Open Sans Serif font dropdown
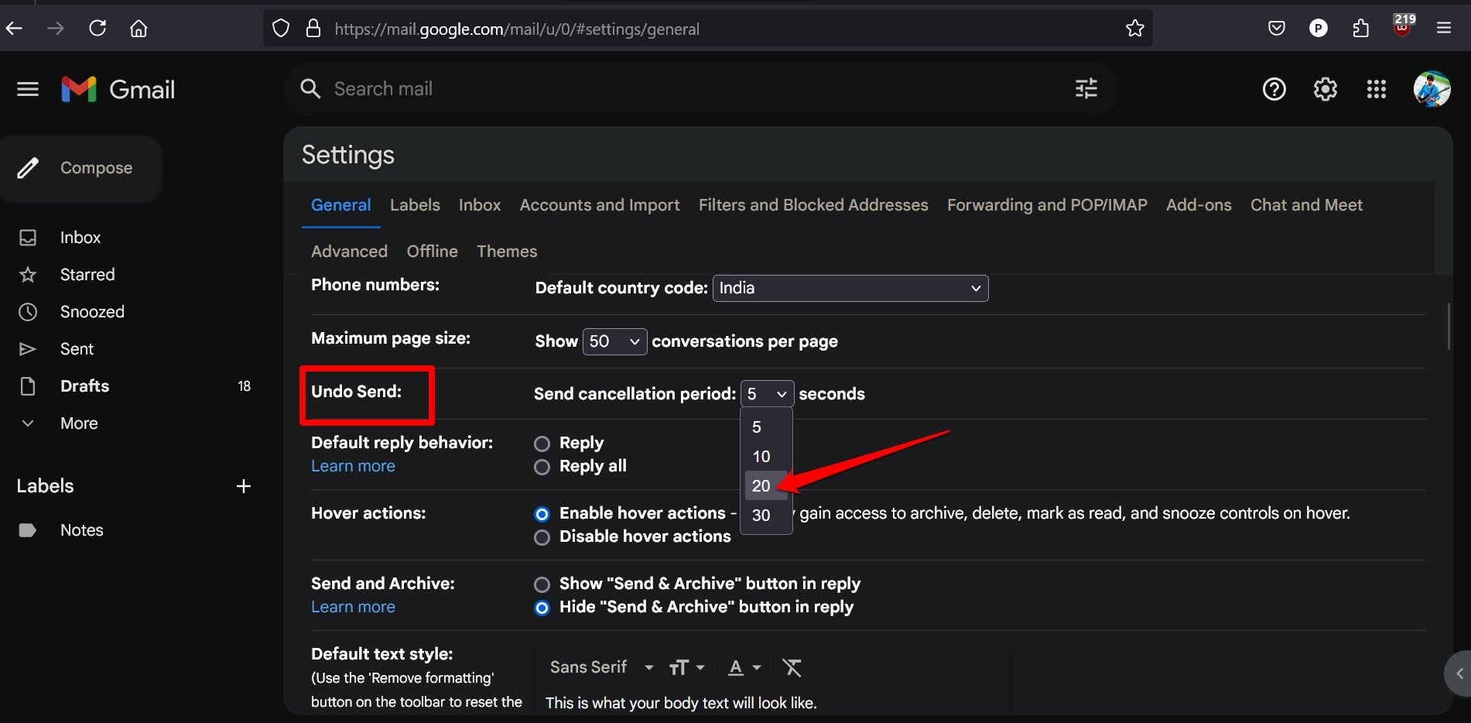 tap(601, 667)
